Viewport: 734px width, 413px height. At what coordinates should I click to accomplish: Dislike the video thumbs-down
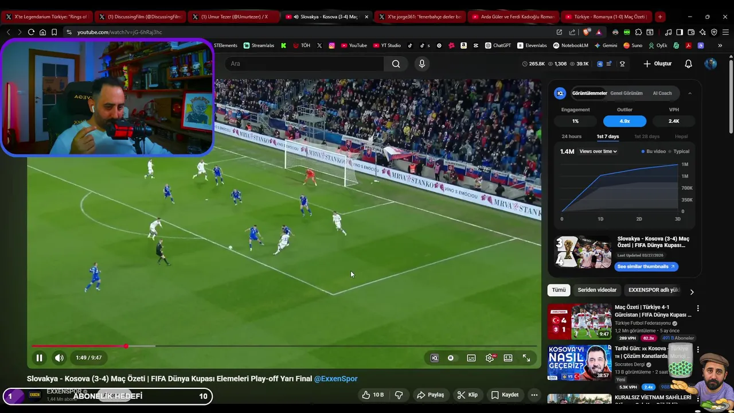coord(399,395)
